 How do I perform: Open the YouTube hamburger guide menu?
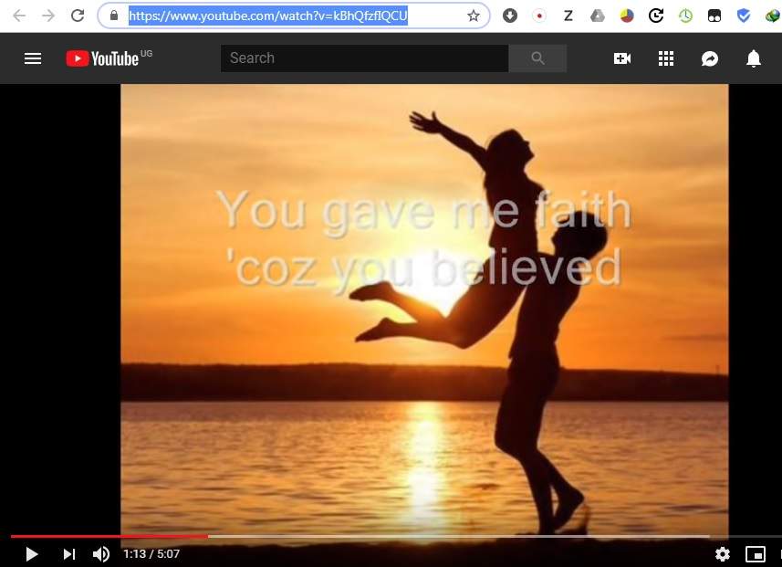[33, 58]
